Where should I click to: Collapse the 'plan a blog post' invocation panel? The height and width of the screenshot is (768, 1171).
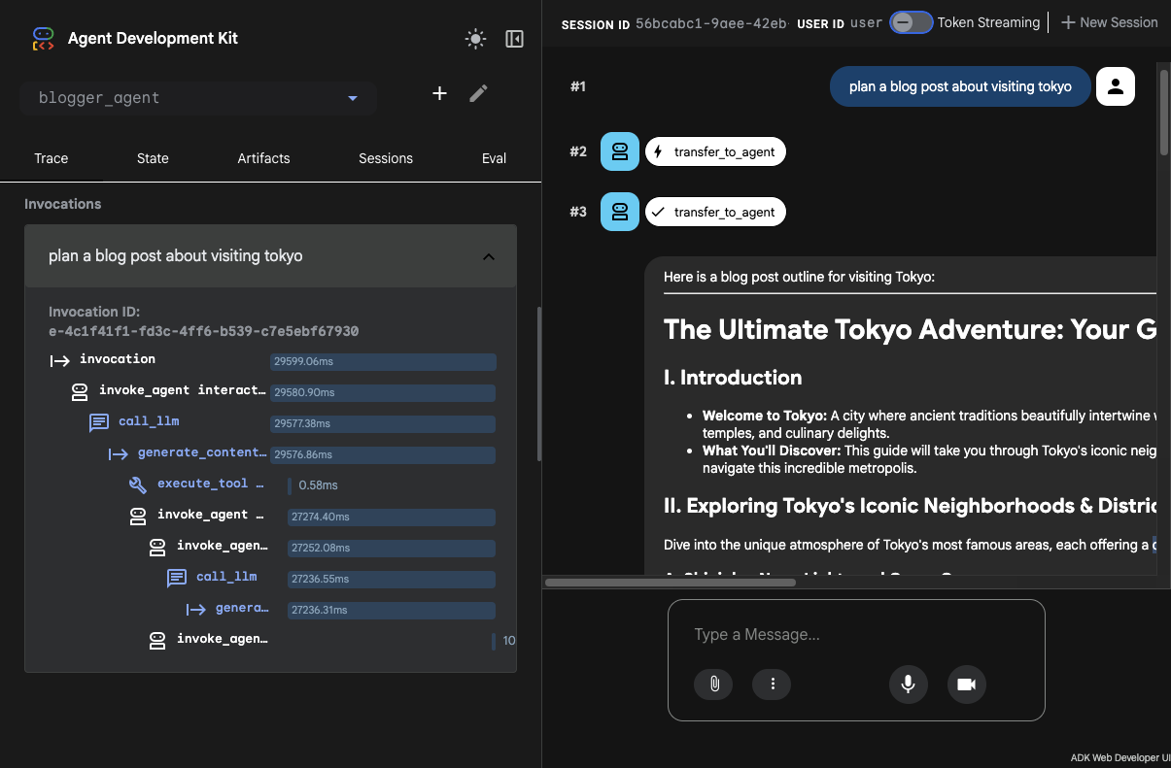(489, 256)
